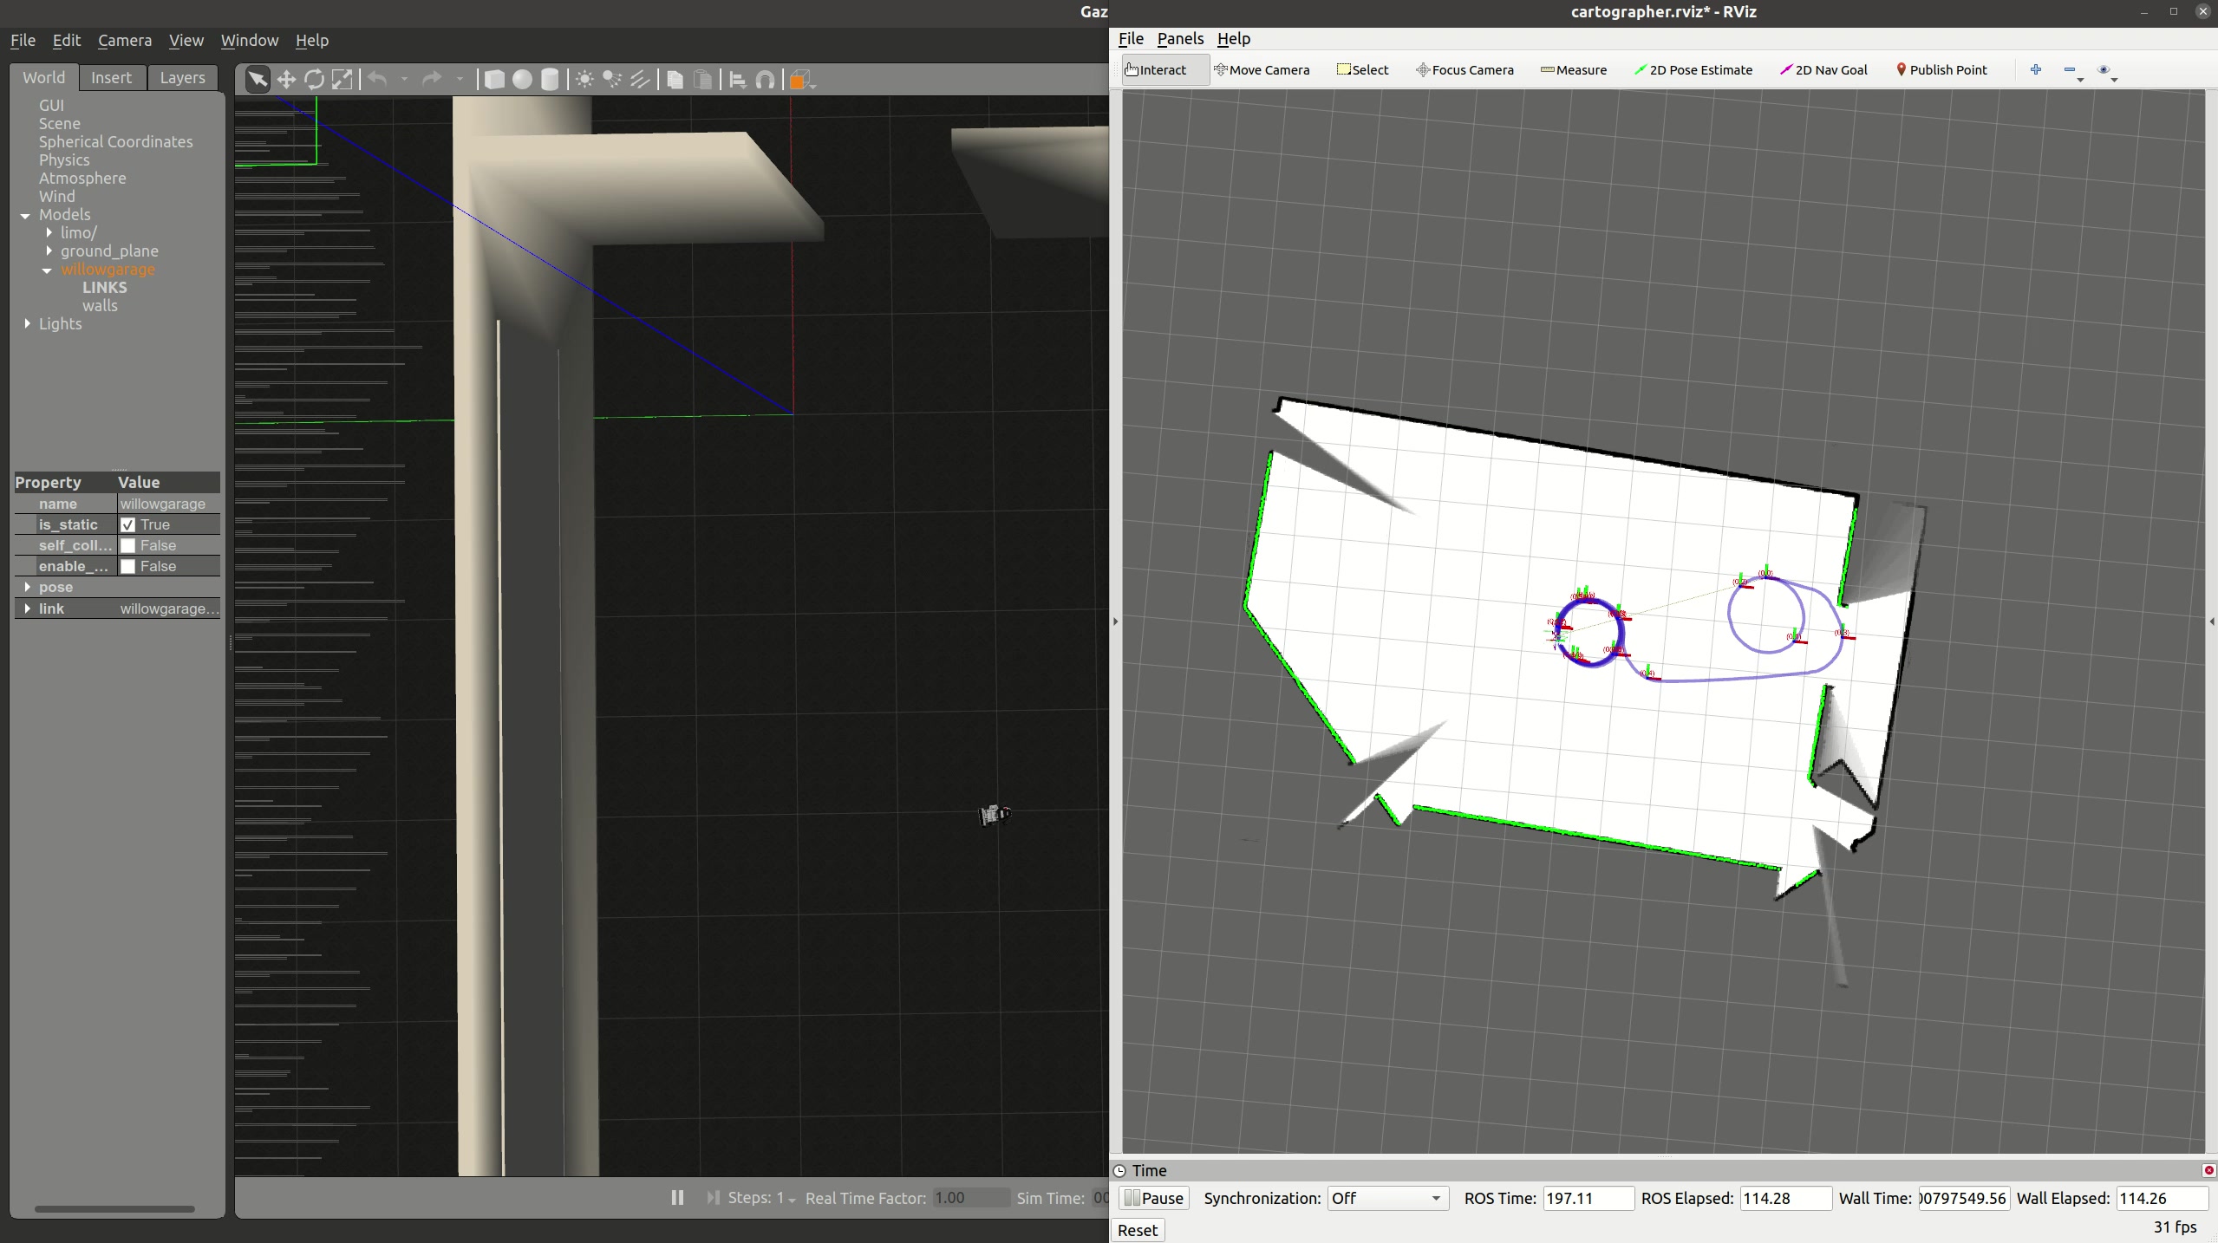
Task: Expand the limo/ model tree item
Action: coord(49,232)
